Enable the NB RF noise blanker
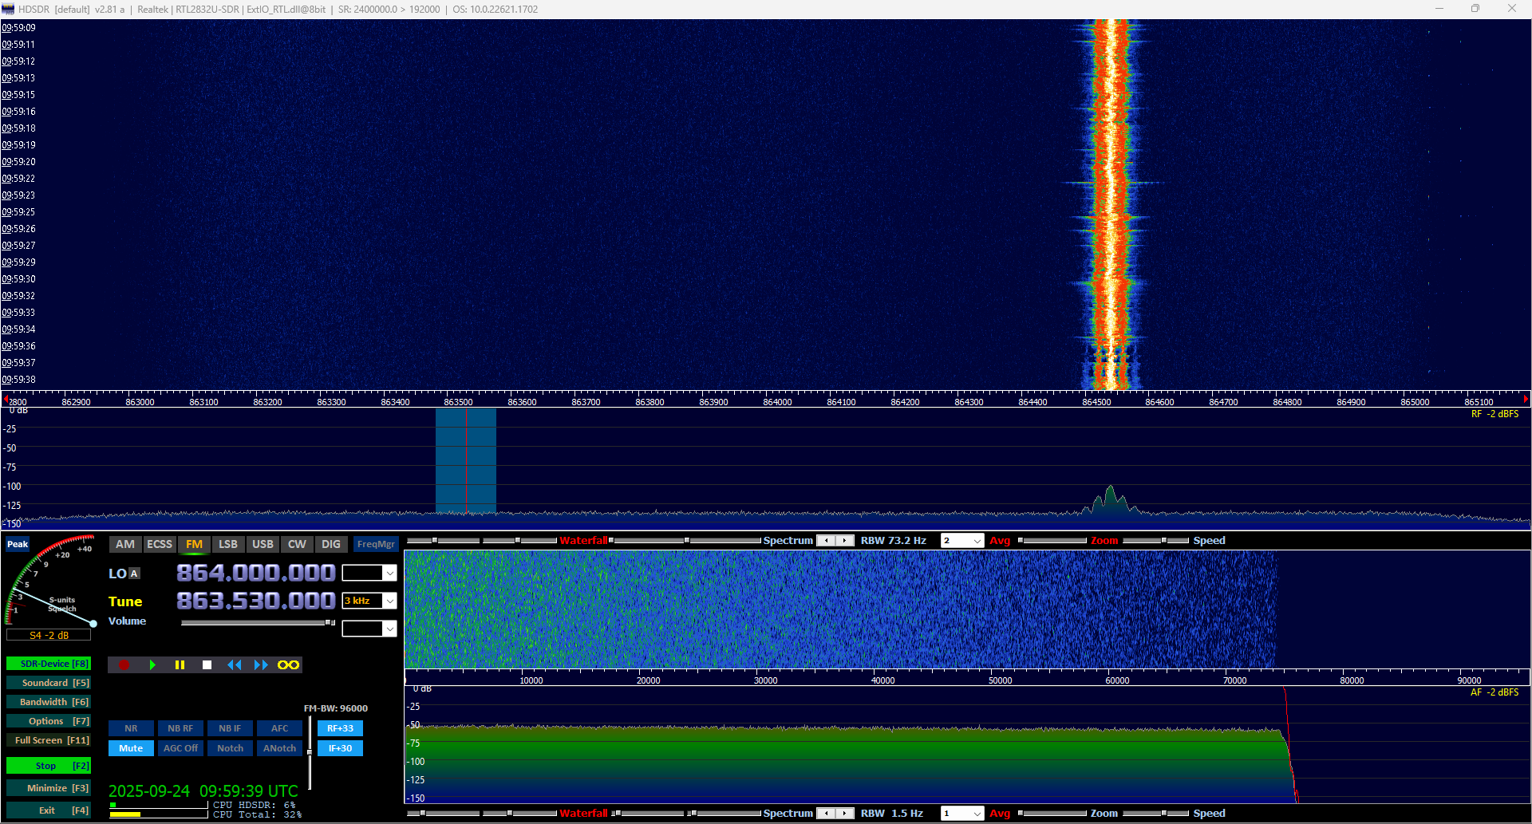The image size is (1532, 824). 180,728
